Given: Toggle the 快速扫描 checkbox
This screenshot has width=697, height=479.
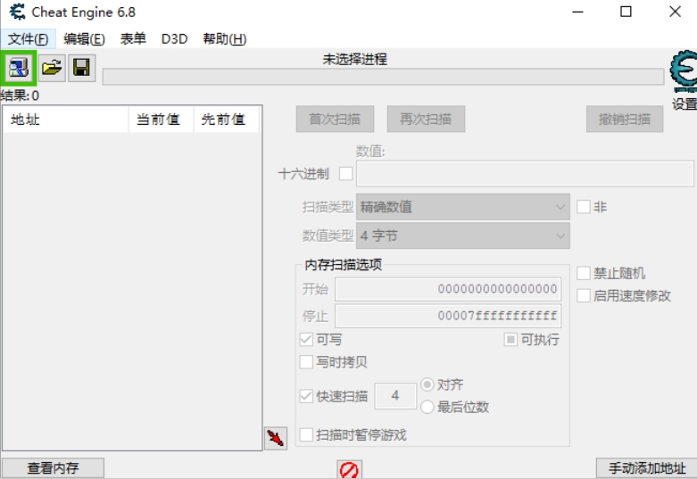Looking at the screenshot, I should point(306,395).
